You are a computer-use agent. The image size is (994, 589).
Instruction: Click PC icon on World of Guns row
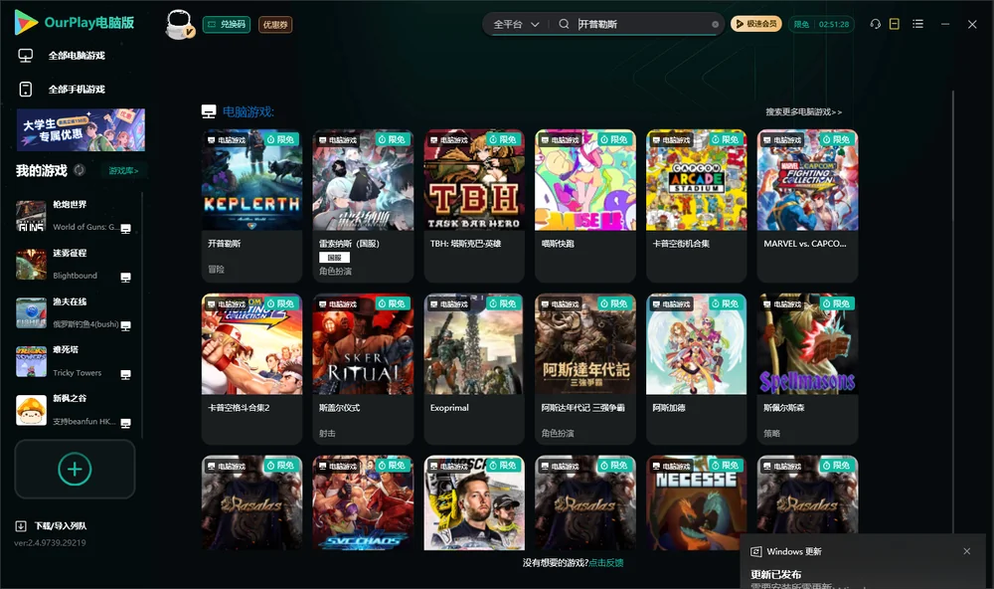point(125,229)
